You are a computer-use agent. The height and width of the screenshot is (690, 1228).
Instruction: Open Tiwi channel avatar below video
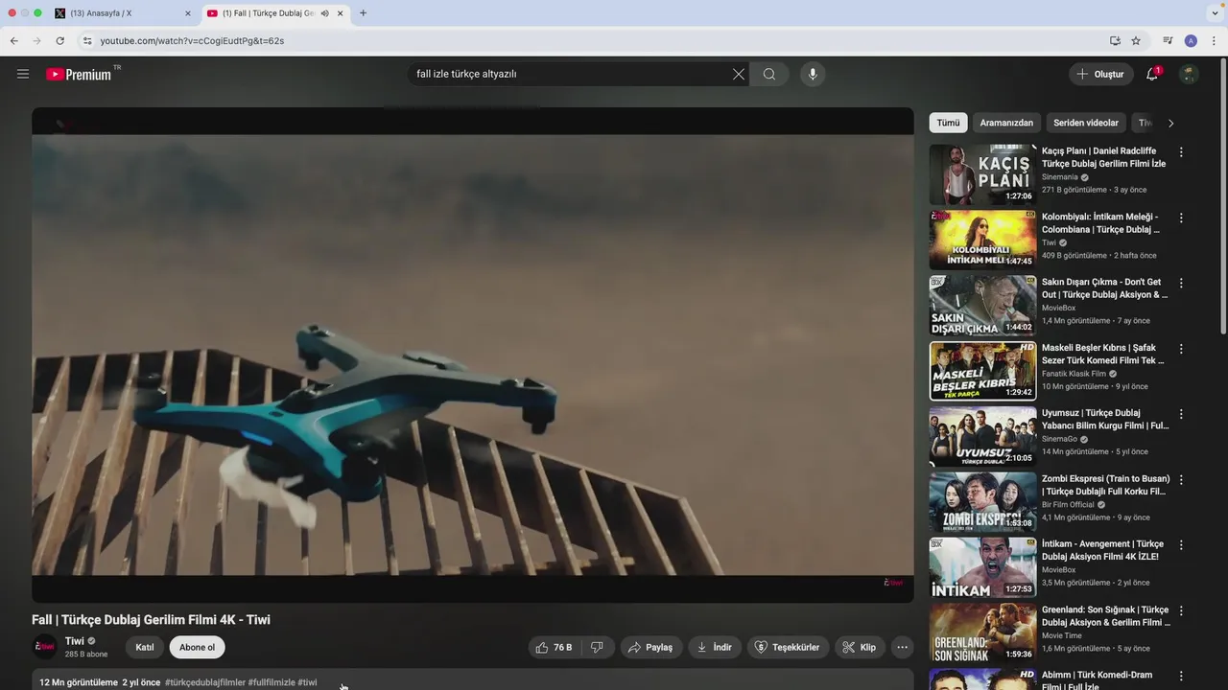point(45,647)
